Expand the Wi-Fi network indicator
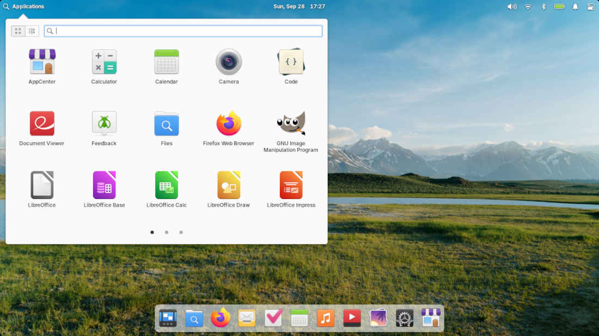The image size is (599, 336). pyautogui.click(x=528, y=7)
